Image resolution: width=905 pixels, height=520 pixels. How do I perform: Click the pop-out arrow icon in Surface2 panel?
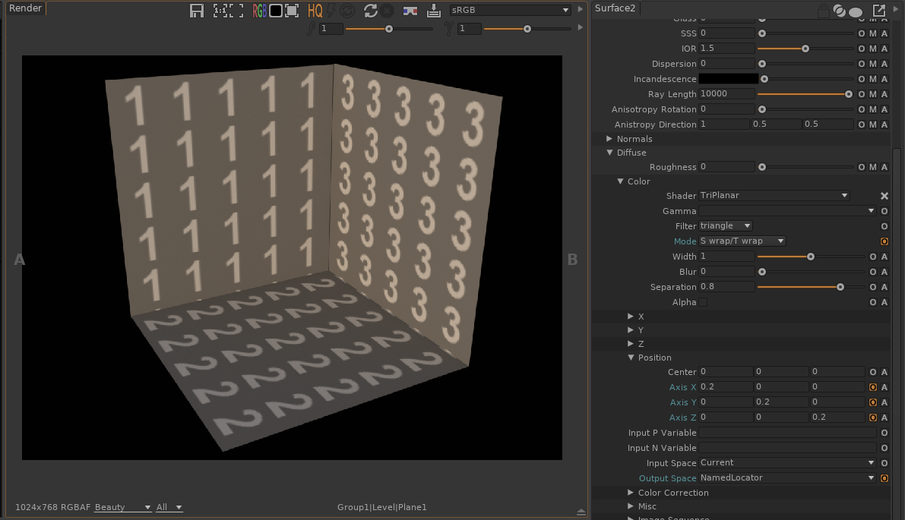tap(879, 11)
